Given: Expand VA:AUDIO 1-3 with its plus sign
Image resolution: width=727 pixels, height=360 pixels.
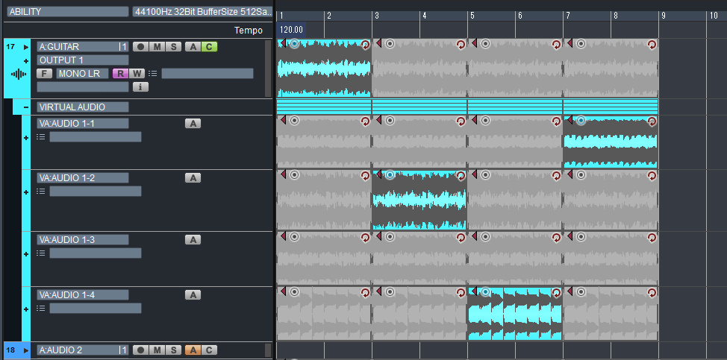Looking at the screenshot, I should click(26, 254).
